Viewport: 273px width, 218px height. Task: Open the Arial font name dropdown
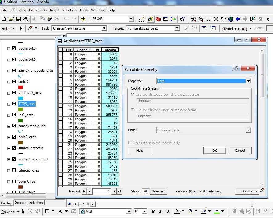[x=129, y=212]
